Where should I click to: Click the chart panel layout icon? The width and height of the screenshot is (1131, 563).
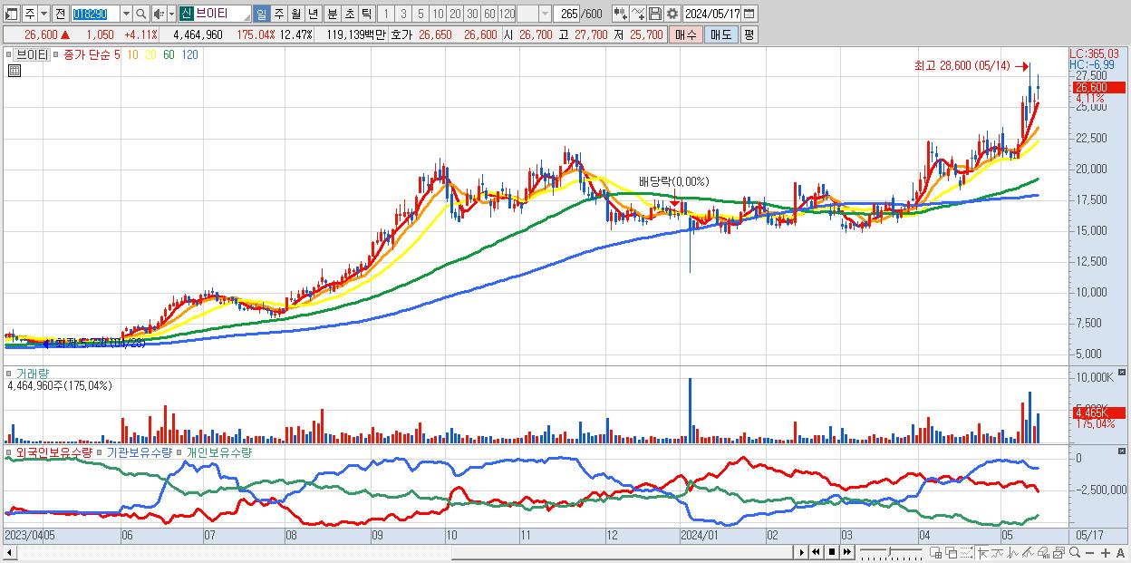pos(11,14)
